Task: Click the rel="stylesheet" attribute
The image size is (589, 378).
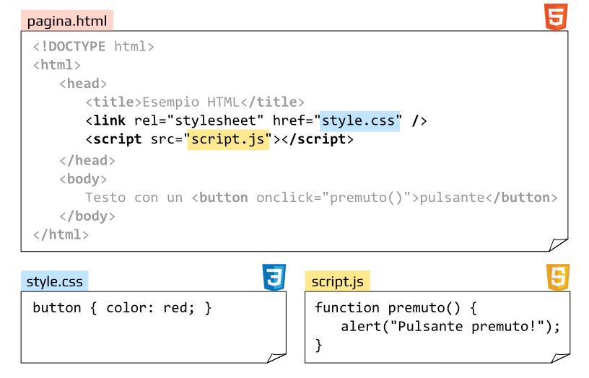Action: point(198,121)
